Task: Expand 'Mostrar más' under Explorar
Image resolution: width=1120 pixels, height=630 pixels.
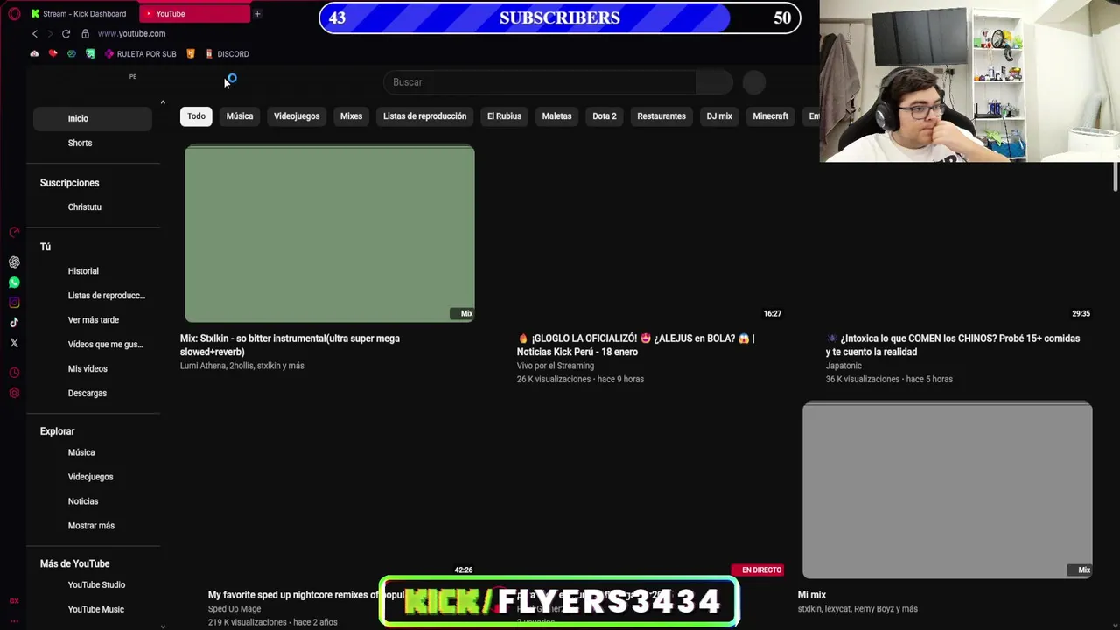Action: coord(93,526)
